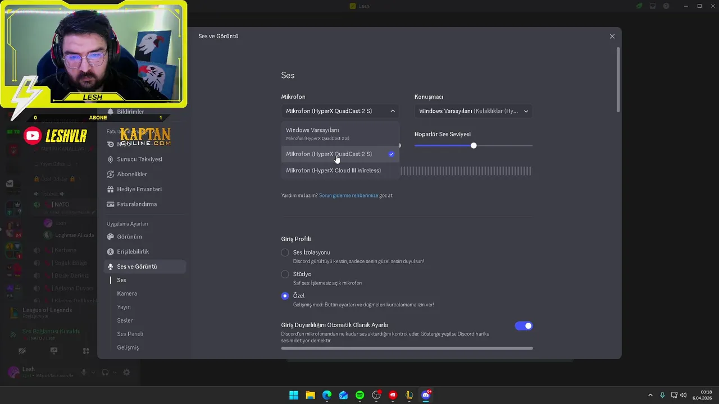Open OBS Studio from the taskbar

376,395
